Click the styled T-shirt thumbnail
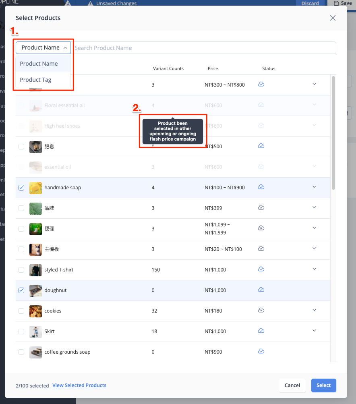The image size is (356, 404). [35, 270]
